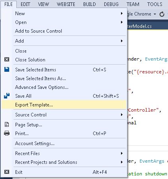Screen dimensions: 168x179
Task: Click the Close Solution X icon
Action: [x=7, y=59]
